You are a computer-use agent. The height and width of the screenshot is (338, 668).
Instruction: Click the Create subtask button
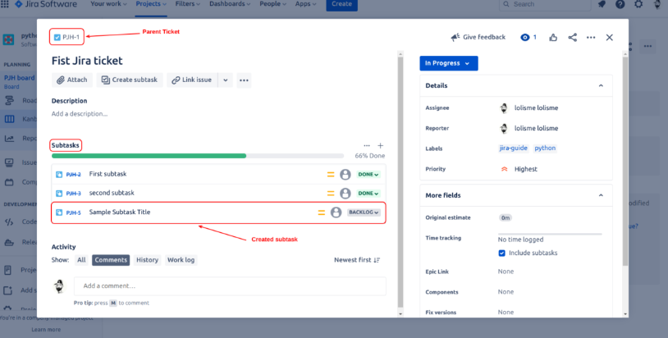click(130, 80)
